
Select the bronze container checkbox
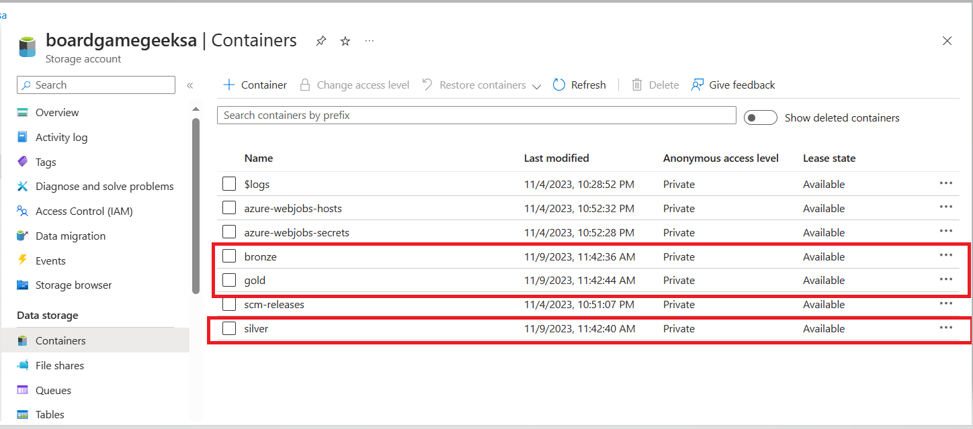point(229,256)
